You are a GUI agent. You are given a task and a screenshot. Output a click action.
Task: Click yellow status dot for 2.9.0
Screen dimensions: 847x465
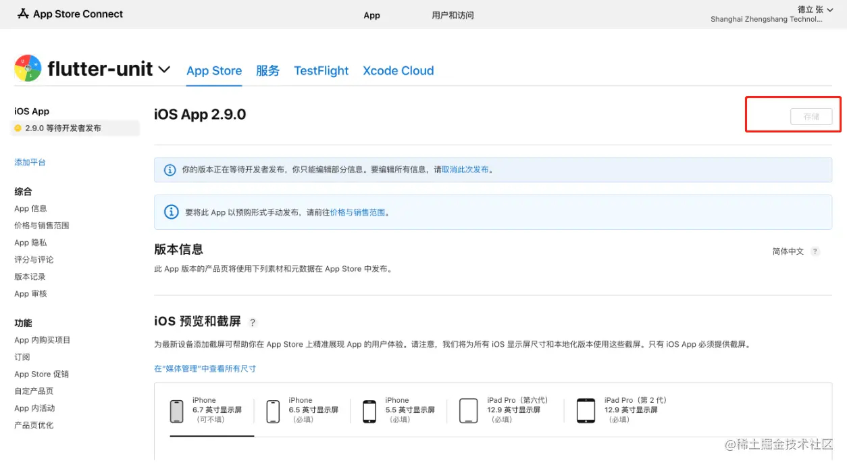click(18, 128)
